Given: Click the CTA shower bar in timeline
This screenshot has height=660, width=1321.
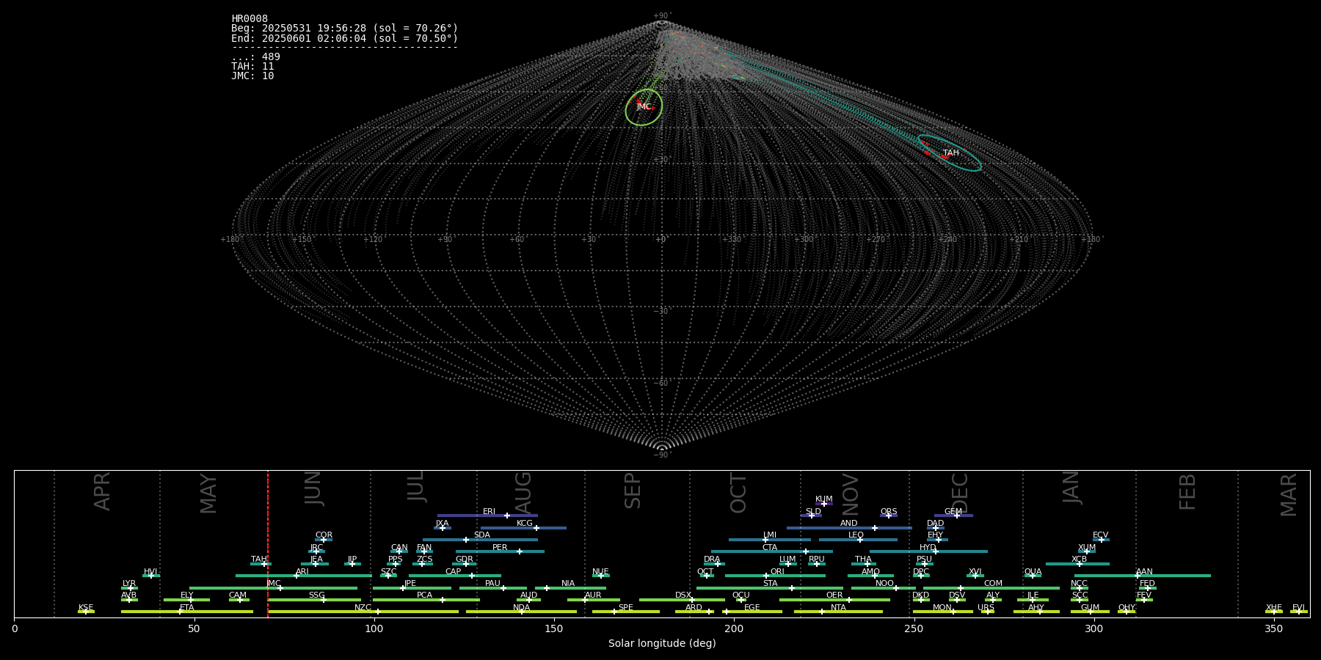Looking at the screenshot, I should tap(772, 551).
